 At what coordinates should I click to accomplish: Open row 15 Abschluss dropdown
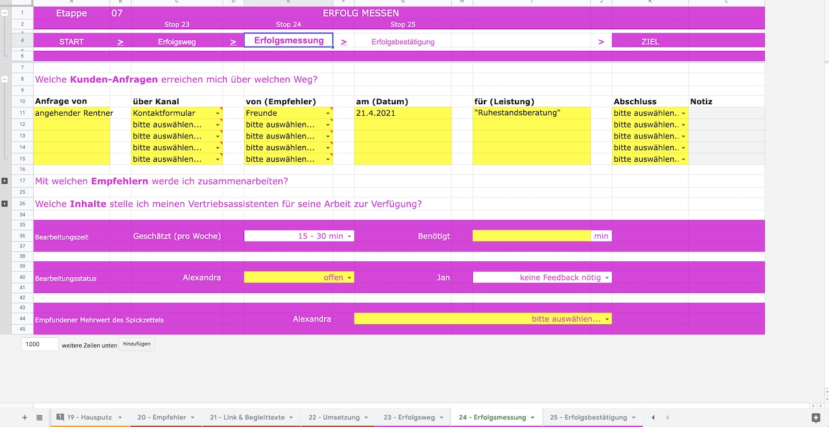(683, 159)
